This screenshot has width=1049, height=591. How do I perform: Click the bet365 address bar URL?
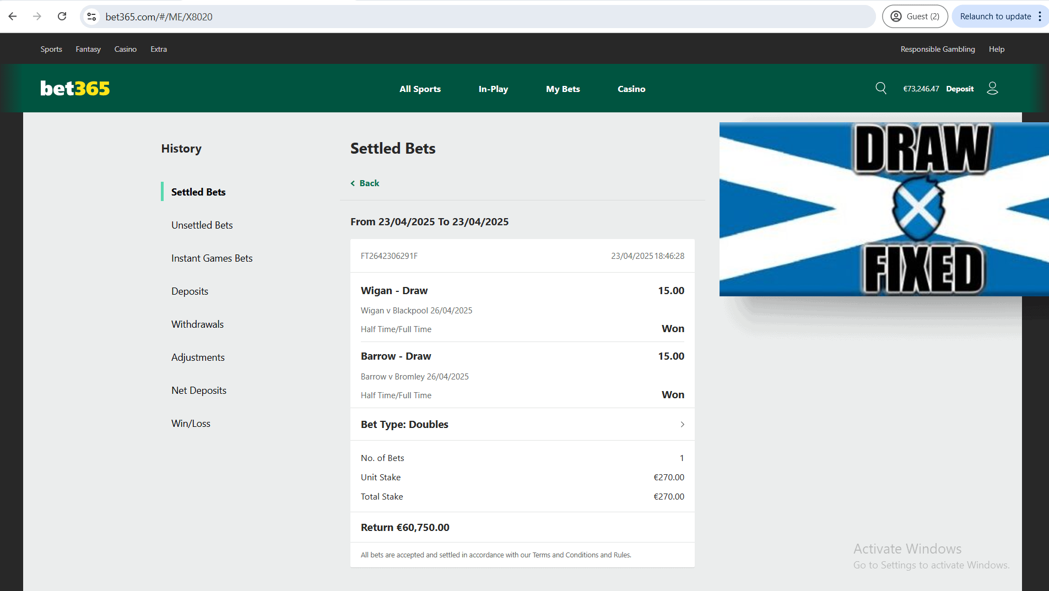tap(159, 17)
